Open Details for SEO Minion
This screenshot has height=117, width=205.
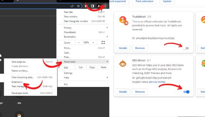[x=123, y=92]
